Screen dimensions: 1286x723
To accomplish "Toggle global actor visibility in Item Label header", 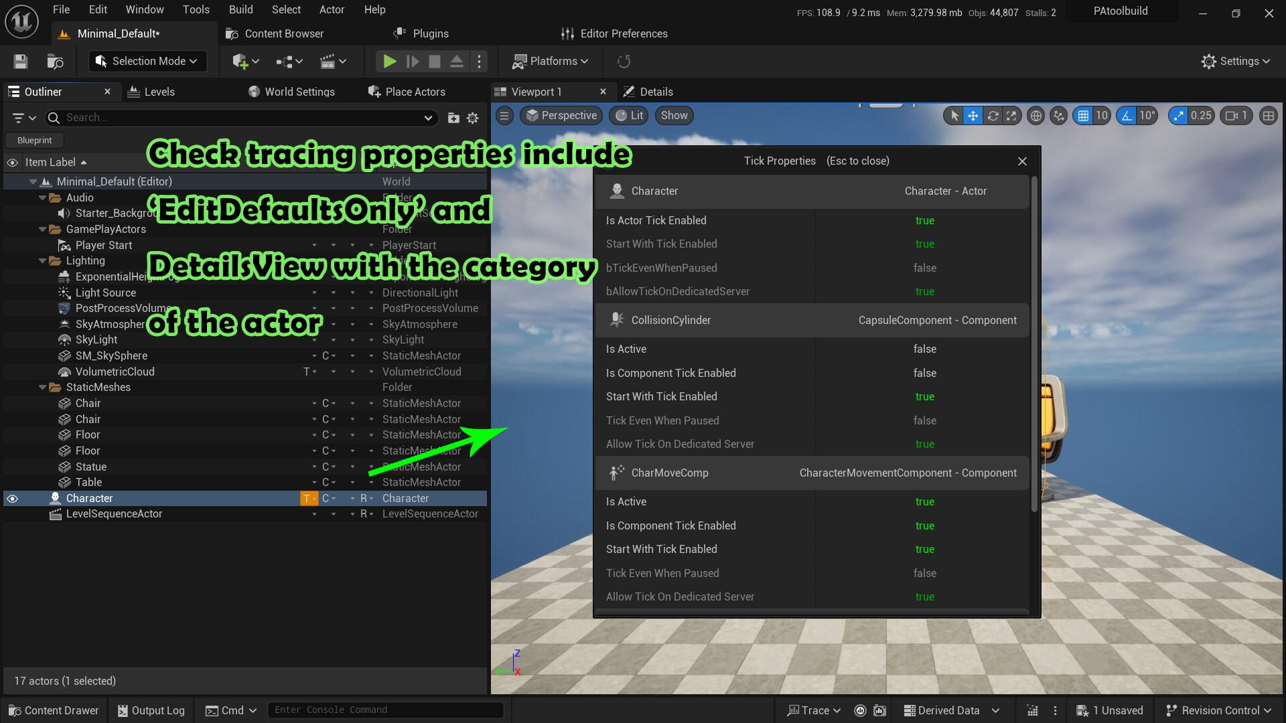I will 12,162.
